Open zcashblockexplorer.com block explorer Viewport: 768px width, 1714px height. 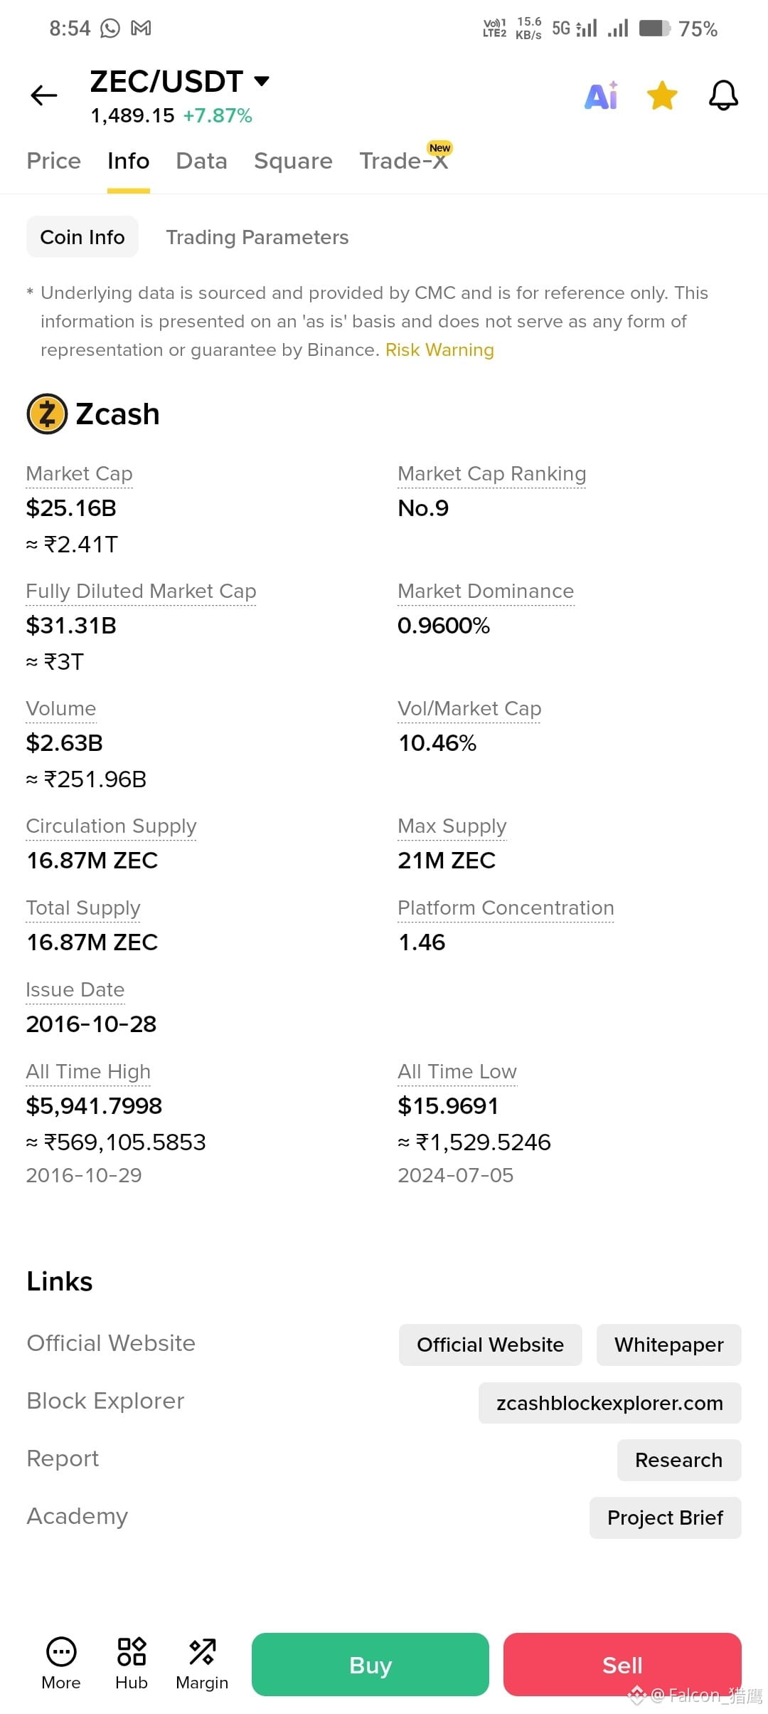tap(610, 1403)
